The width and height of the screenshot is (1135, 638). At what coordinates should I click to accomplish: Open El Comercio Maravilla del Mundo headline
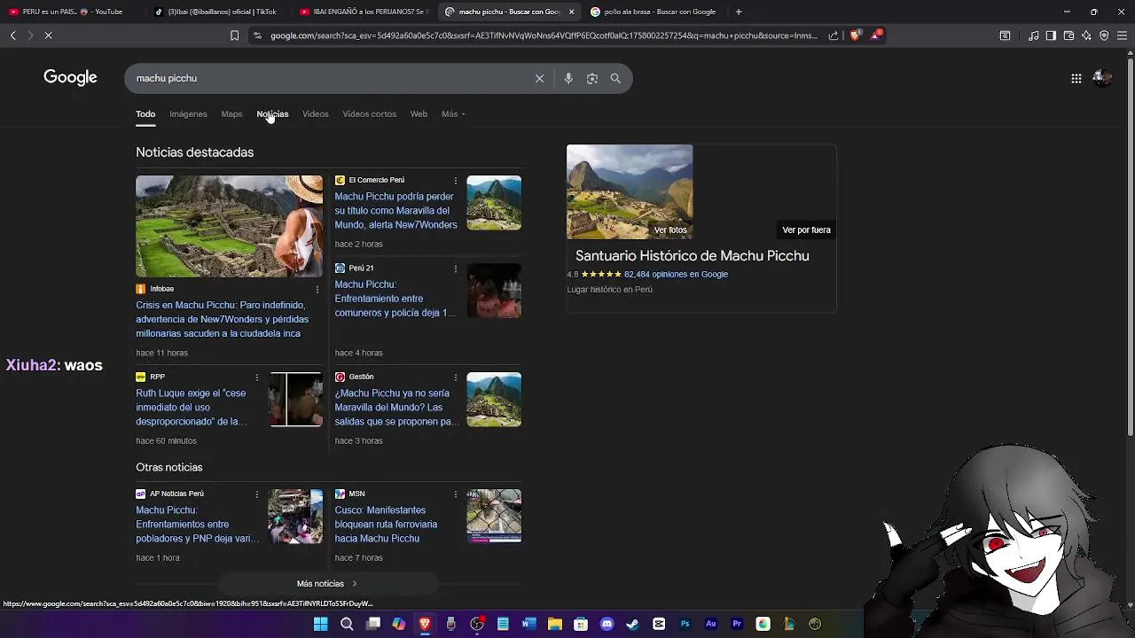coord(395,211)
